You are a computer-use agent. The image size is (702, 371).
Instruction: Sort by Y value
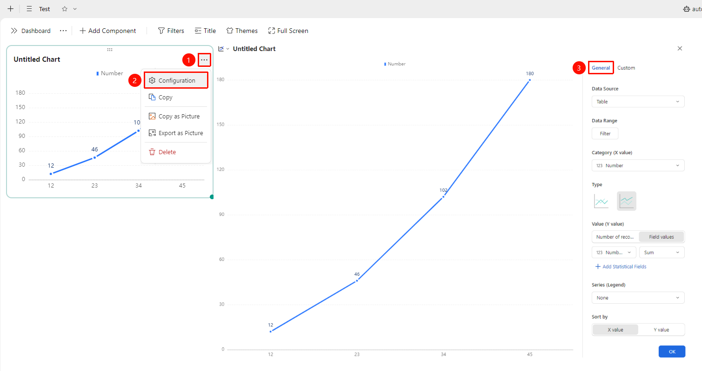tap(661, 330)
